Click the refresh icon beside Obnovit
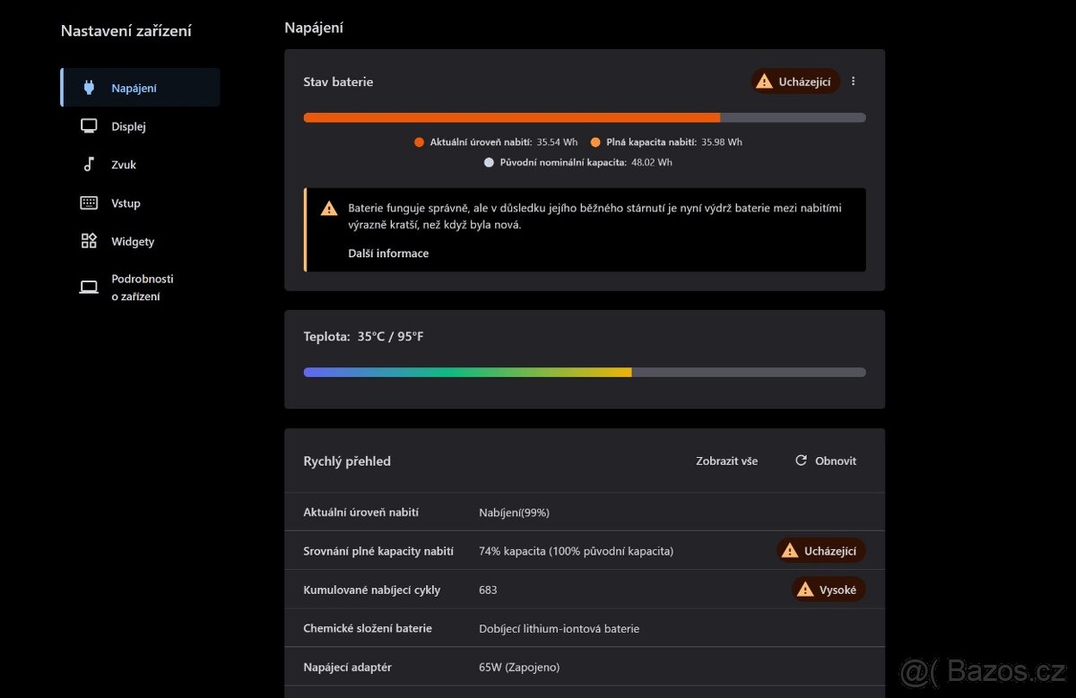 [801, 461]
